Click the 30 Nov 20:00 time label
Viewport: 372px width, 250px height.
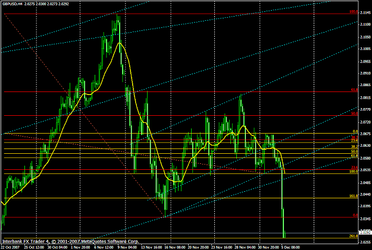point(268,247)
